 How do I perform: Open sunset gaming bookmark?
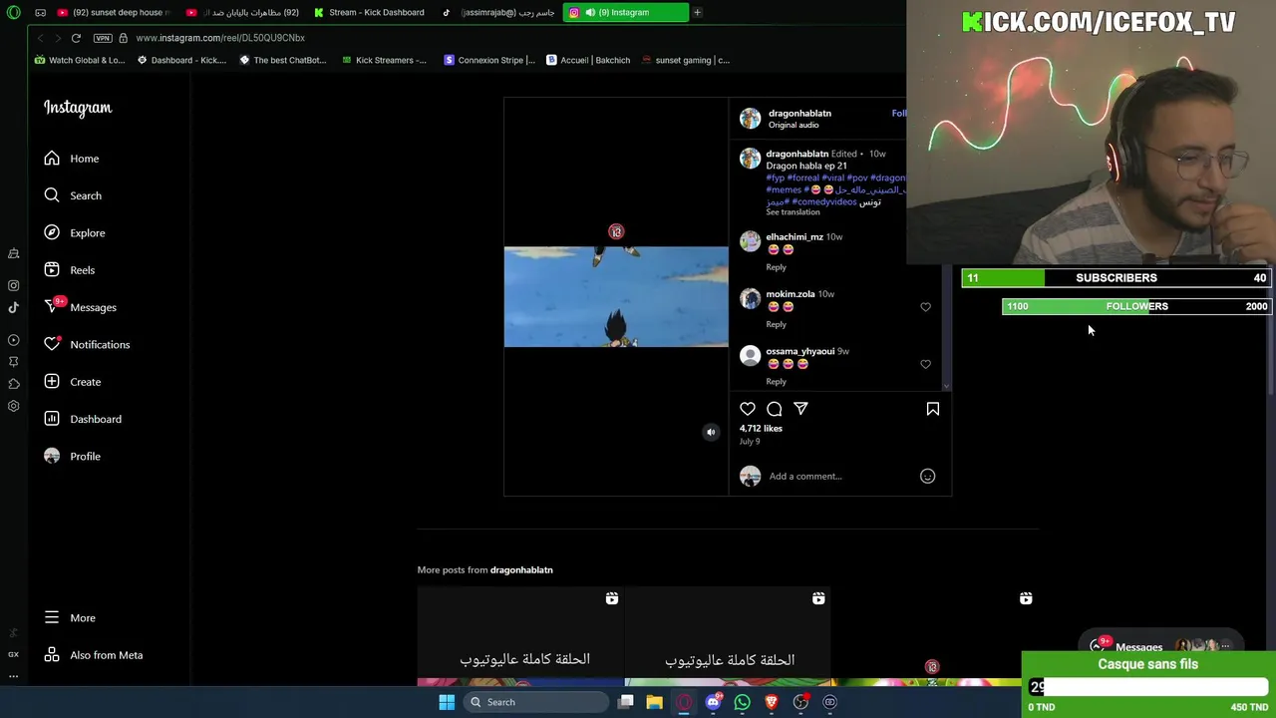tap(686, 60)
